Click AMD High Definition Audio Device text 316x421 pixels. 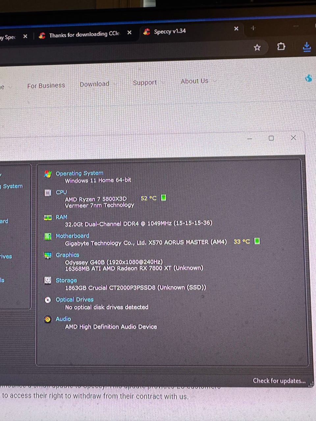(111, 327)
